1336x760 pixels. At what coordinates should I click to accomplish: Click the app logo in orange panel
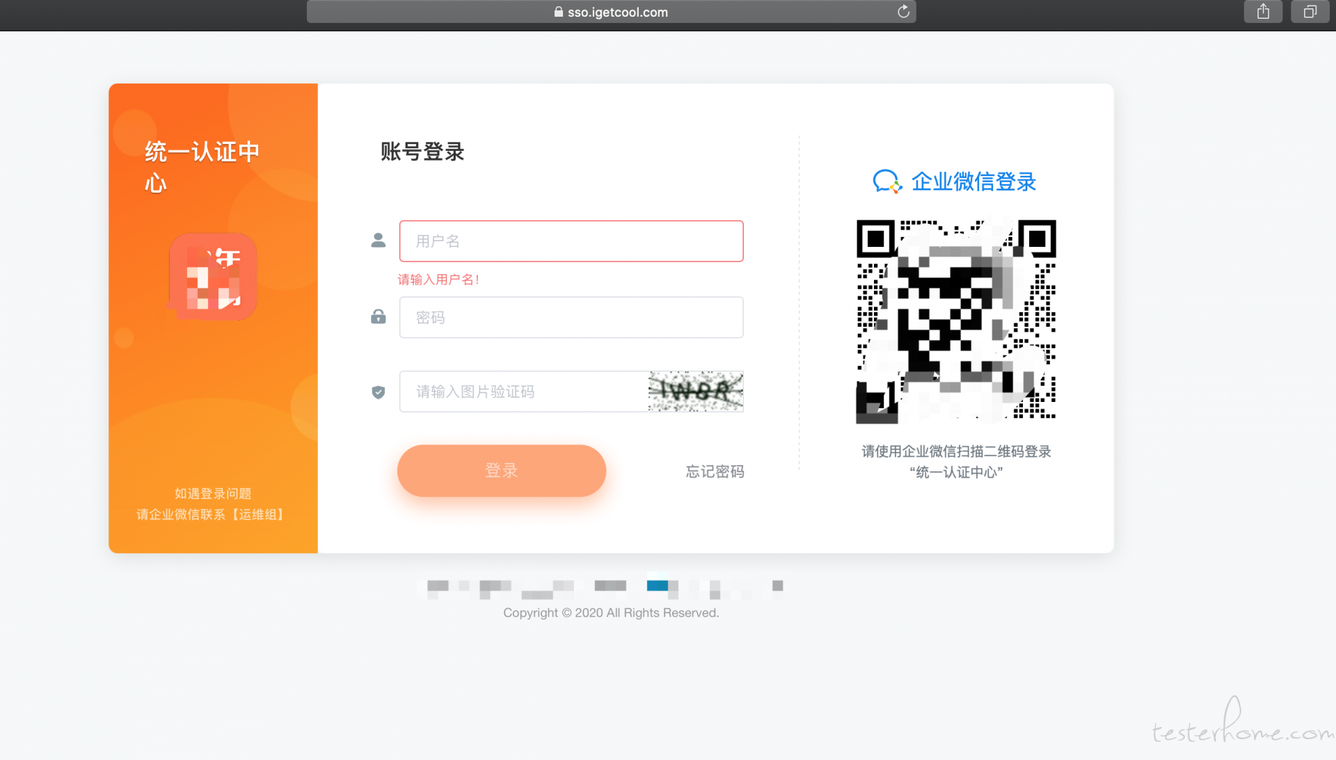point(214,277)
